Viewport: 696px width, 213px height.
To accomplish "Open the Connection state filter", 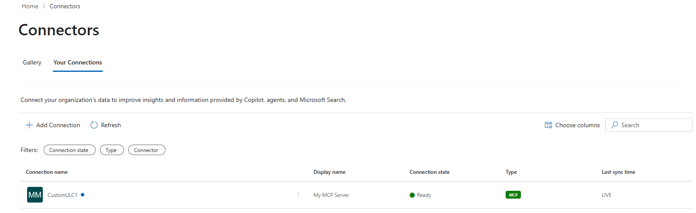I will tap(69, 150).
